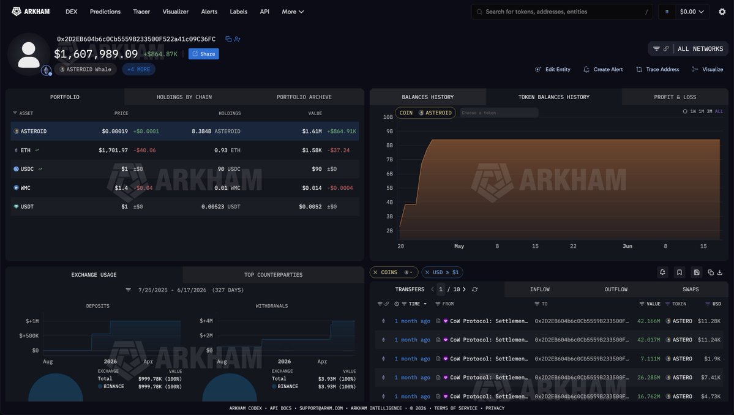Select the 1W chart range
Image resolution: width=734 pixels, height=415 pixels.
pos(693,111)
